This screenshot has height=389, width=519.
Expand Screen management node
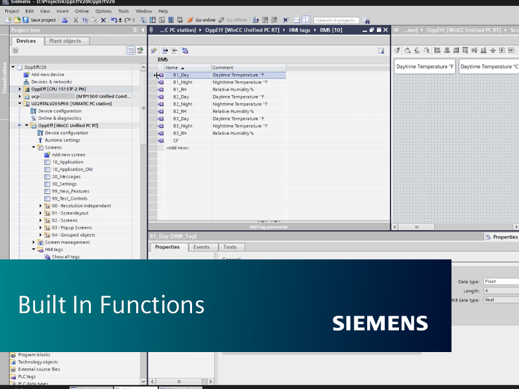tap(34, 242)
